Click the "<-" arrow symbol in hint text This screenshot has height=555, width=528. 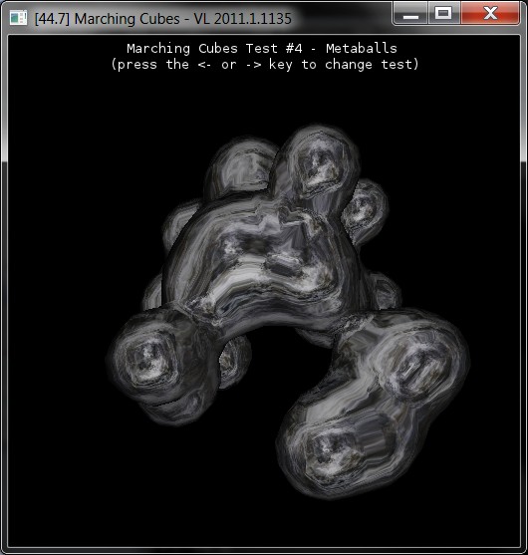[204, 65]
